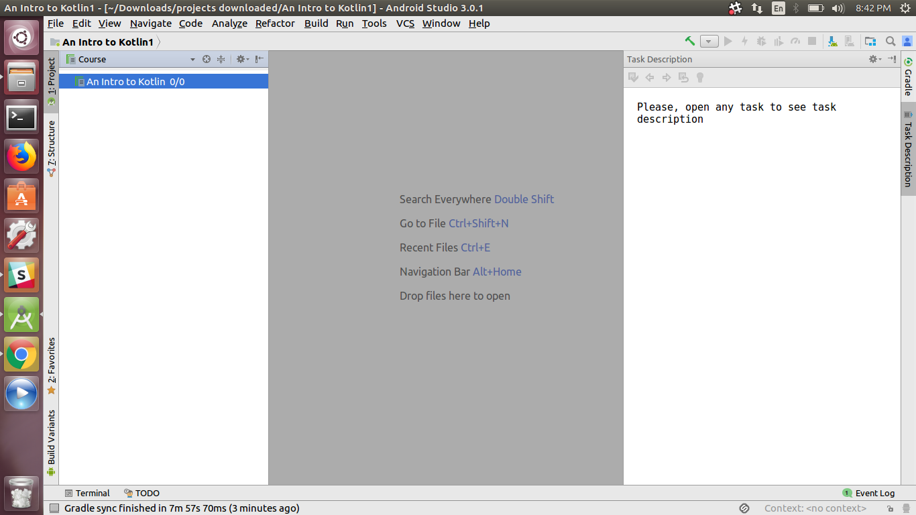Open Firefox from the Ubuntu dock
The height and width of the screenshot is (515, 916).
(x=22, y=157)
